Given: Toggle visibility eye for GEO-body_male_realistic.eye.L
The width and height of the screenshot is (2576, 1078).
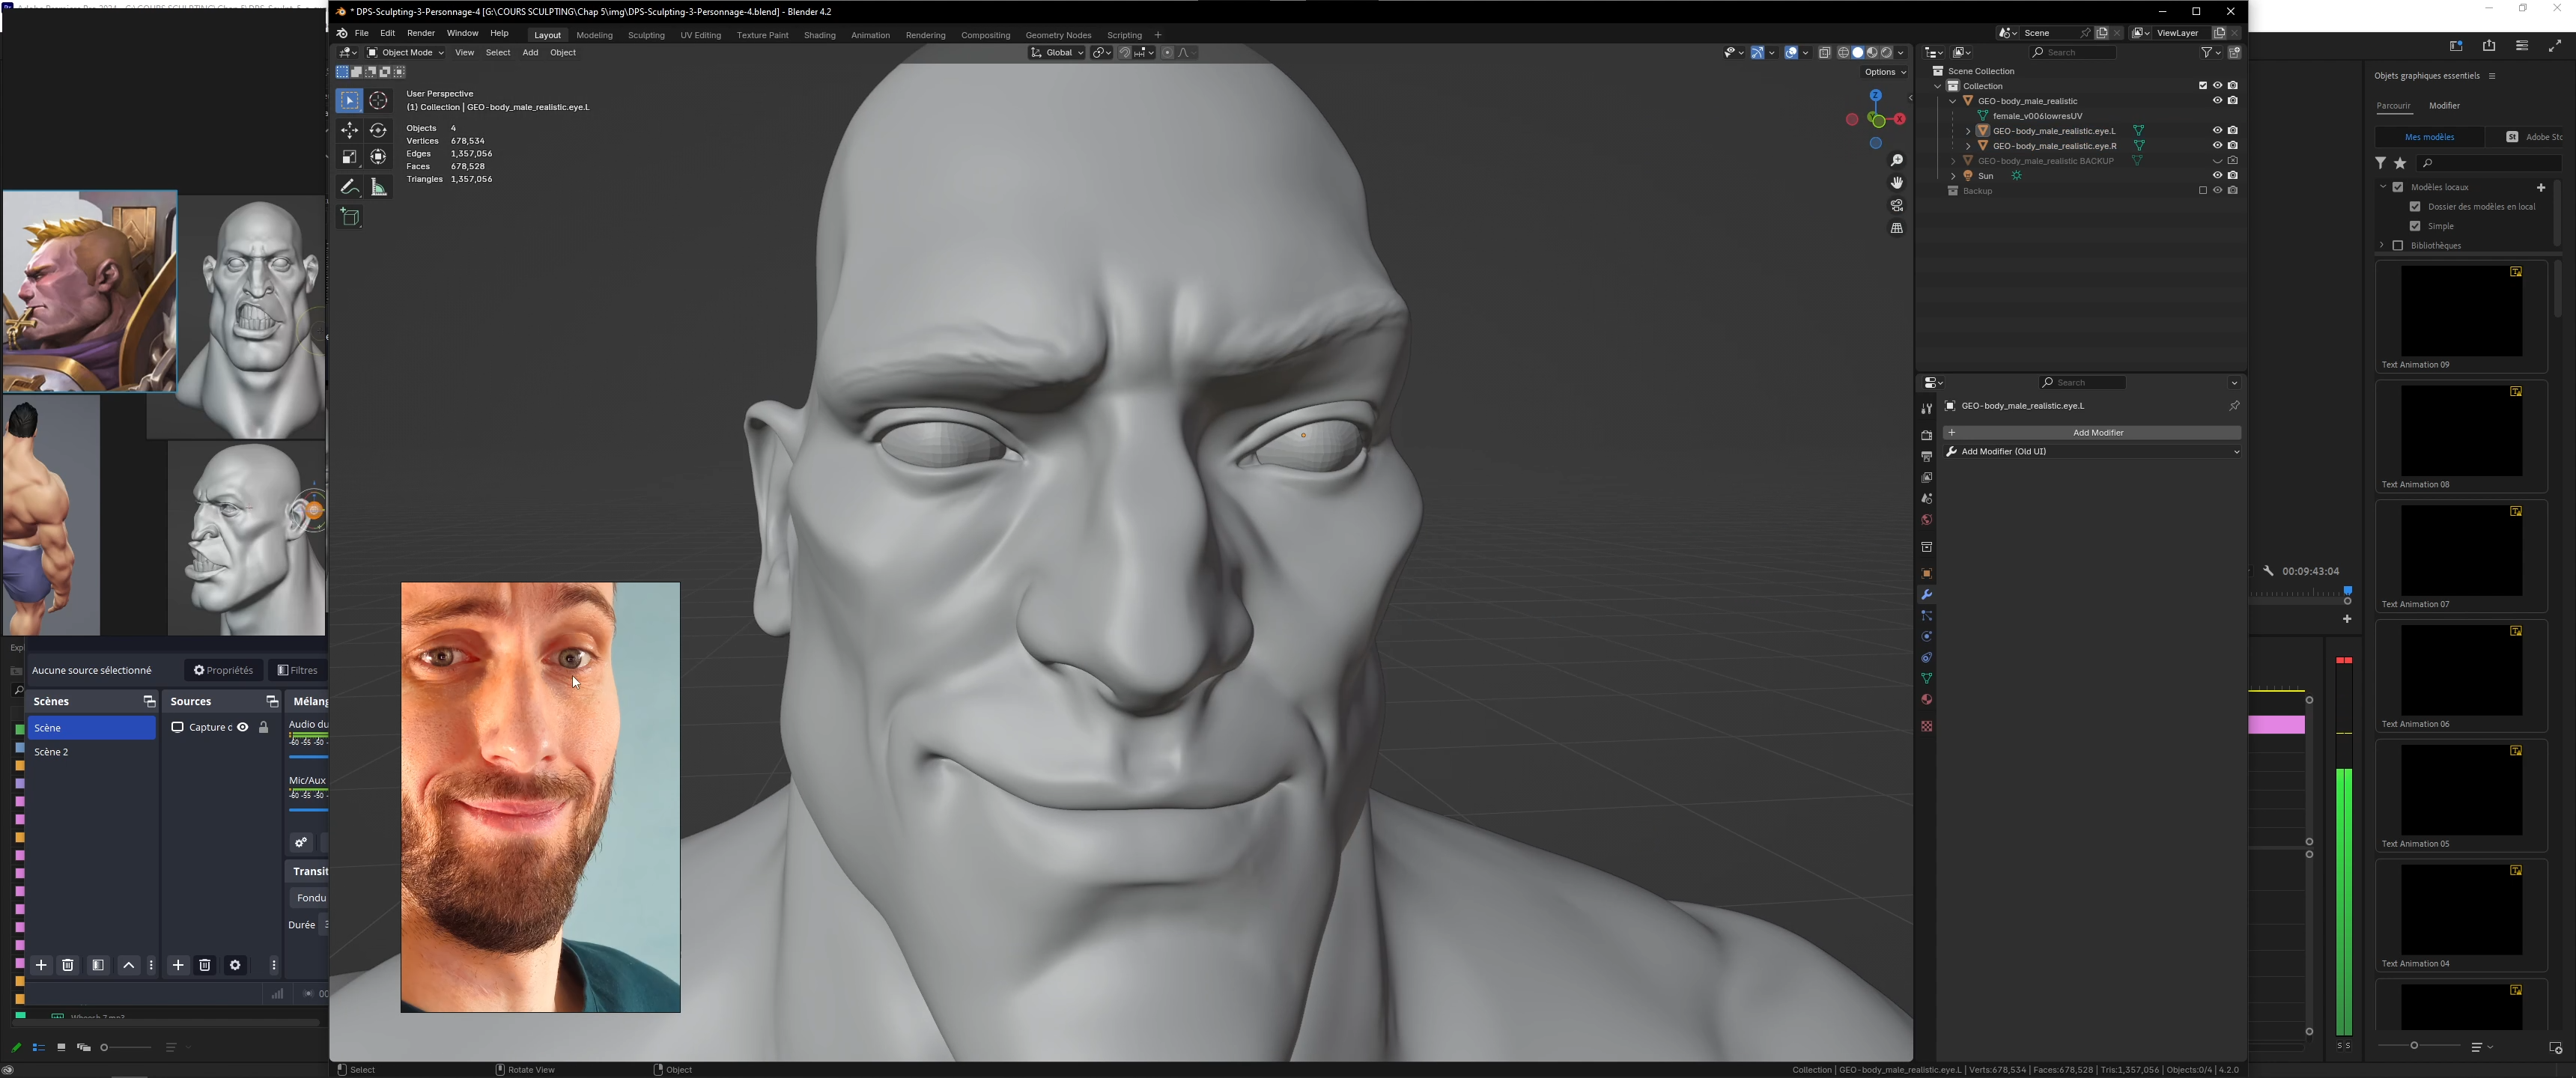Looking at the screenshot, I should [x=2217, y=130].
